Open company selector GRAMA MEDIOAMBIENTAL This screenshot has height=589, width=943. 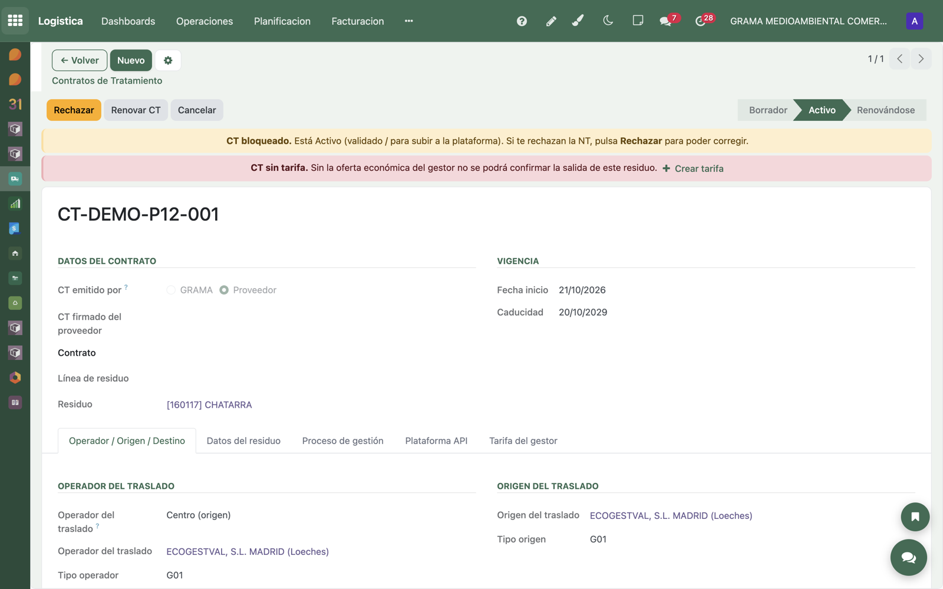808,21
